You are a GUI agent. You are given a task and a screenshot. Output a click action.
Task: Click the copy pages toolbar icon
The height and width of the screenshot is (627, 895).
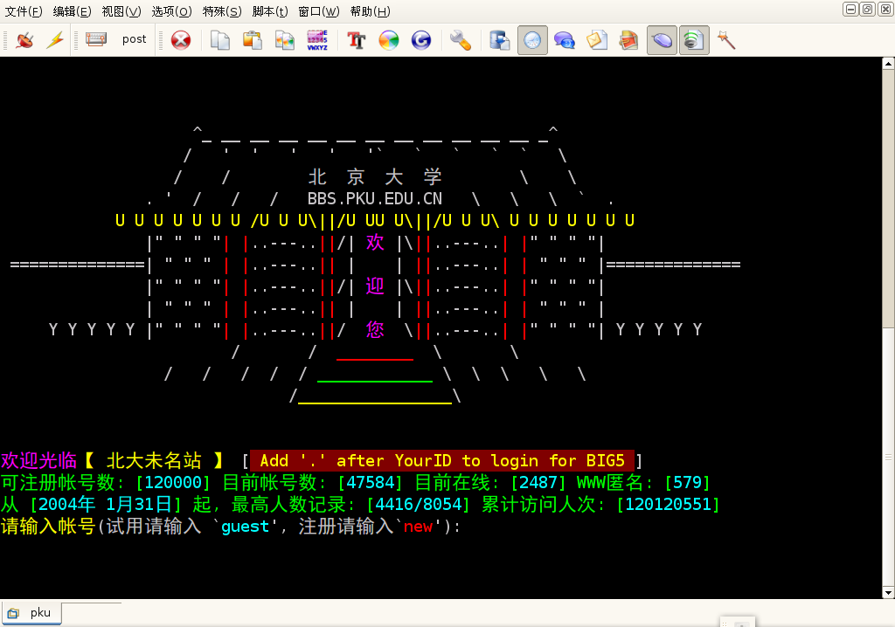click(x=220, y=40)
